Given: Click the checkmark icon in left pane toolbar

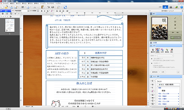Looking at the screenshot, I should coord(16,14).
